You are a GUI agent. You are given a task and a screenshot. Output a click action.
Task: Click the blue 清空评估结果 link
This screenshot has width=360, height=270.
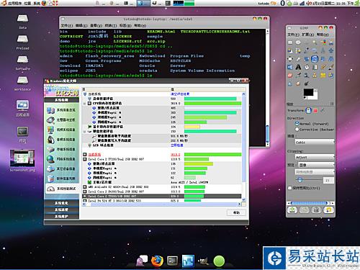pos(180,94)
